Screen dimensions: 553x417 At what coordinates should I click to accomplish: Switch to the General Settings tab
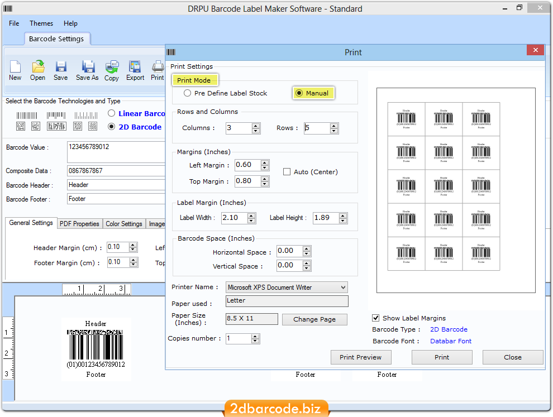click(x=31, y=223)
